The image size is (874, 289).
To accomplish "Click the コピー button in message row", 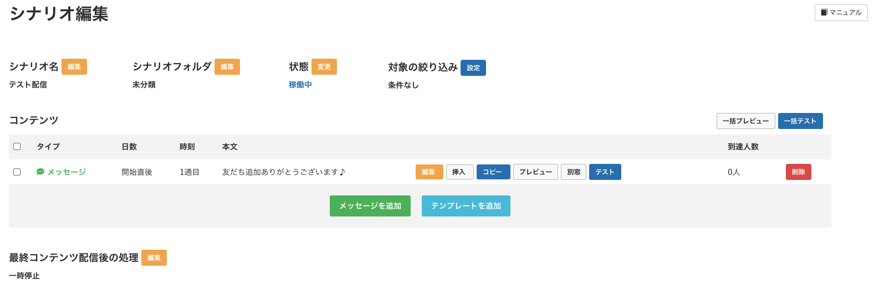I will point(493,172).
